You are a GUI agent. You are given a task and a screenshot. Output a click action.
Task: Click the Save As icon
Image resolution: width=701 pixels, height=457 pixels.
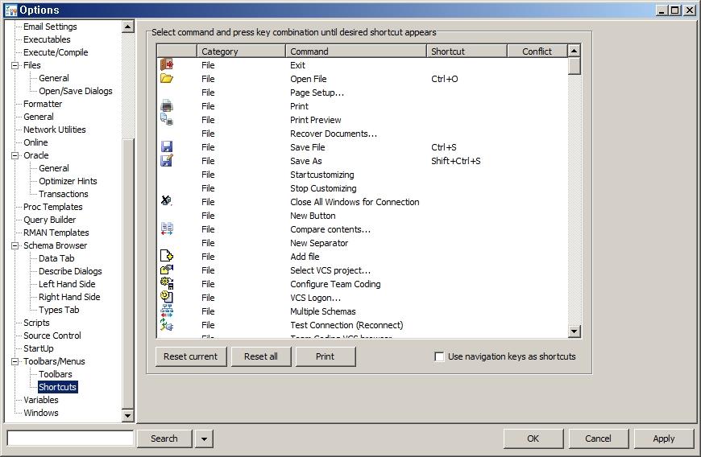click(x=167, y=161)
